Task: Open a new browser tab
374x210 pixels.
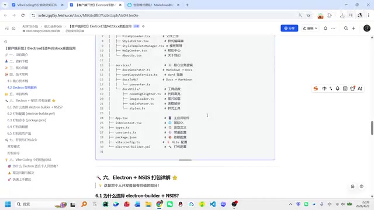Action: pyautogui.click(x=187, y=5)
